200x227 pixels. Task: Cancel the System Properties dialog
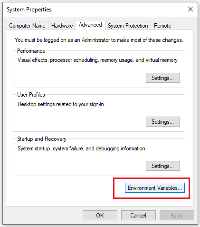(138, 216)
